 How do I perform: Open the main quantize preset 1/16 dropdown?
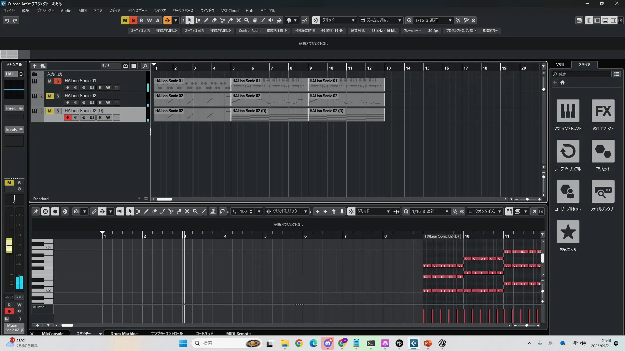pos(450,20)
